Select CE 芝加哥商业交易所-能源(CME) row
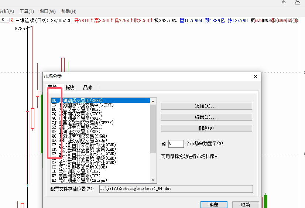305x208 pixels. (100, 145)
